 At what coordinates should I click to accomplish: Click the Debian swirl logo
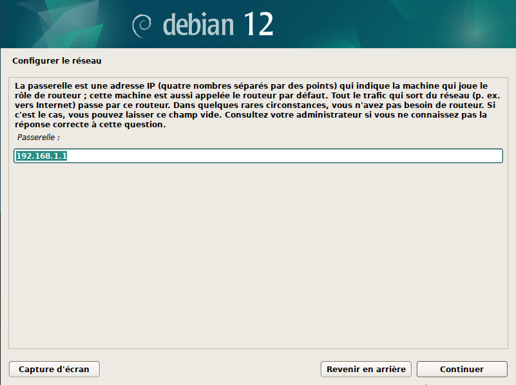pos(142,26)
